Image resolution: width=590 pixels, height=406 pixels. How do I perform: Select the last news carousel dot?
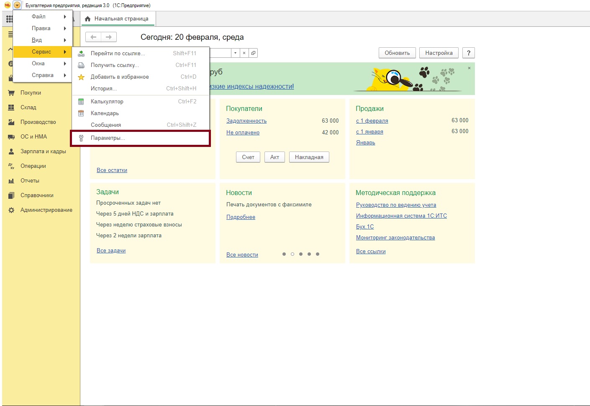click(x=318, y=254)
